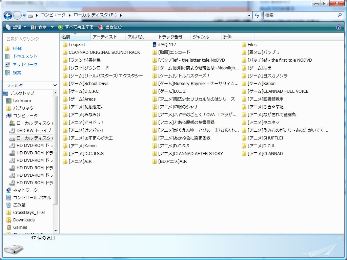The image size is (347, 260).
Task: Go back with the blue back arrow
Action: click(8, 15)
